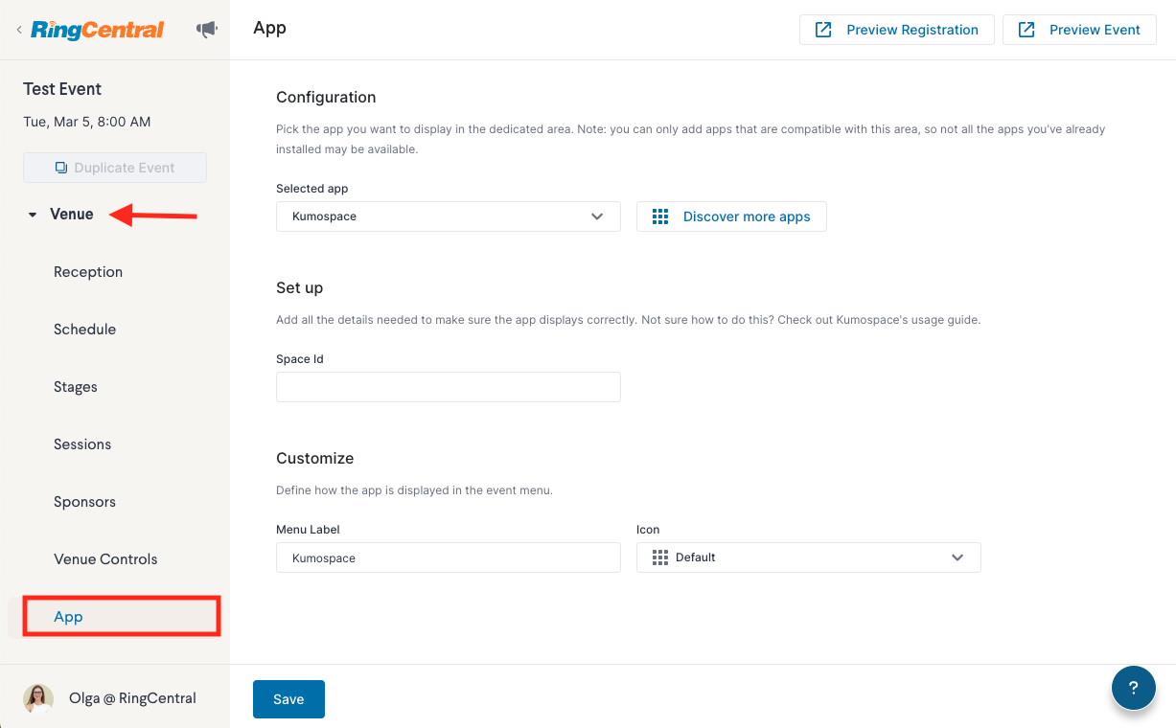Click the Preview Event button

click(1079, 30)
